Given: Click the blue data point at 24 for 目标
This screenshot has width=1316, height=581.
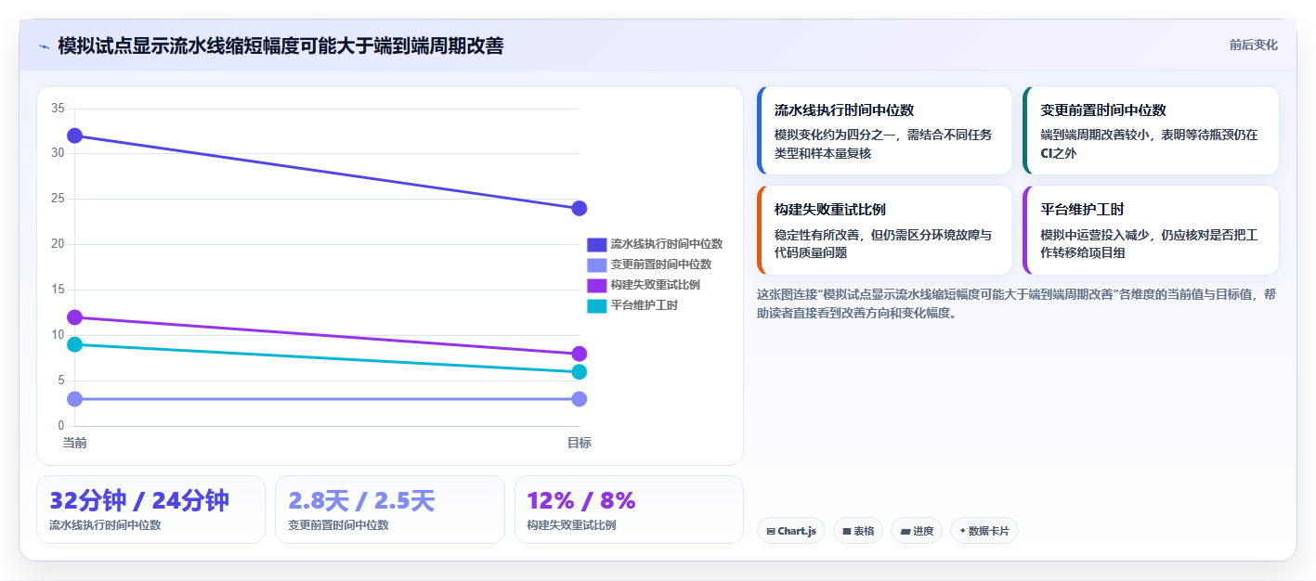Looking at the screenshot, I should (580, 208).
